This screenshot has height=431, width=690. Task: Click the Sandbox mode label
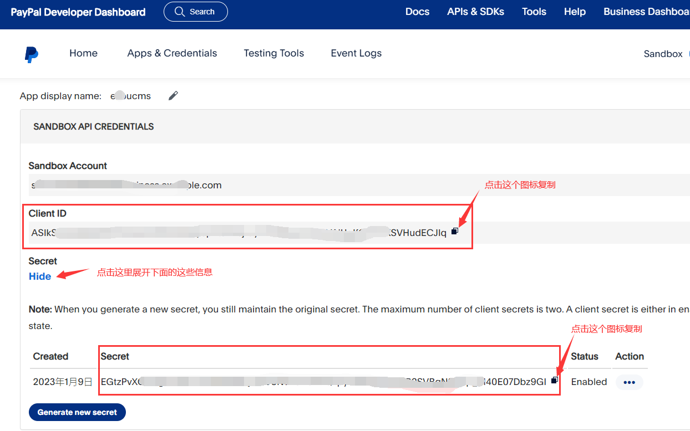663,54
